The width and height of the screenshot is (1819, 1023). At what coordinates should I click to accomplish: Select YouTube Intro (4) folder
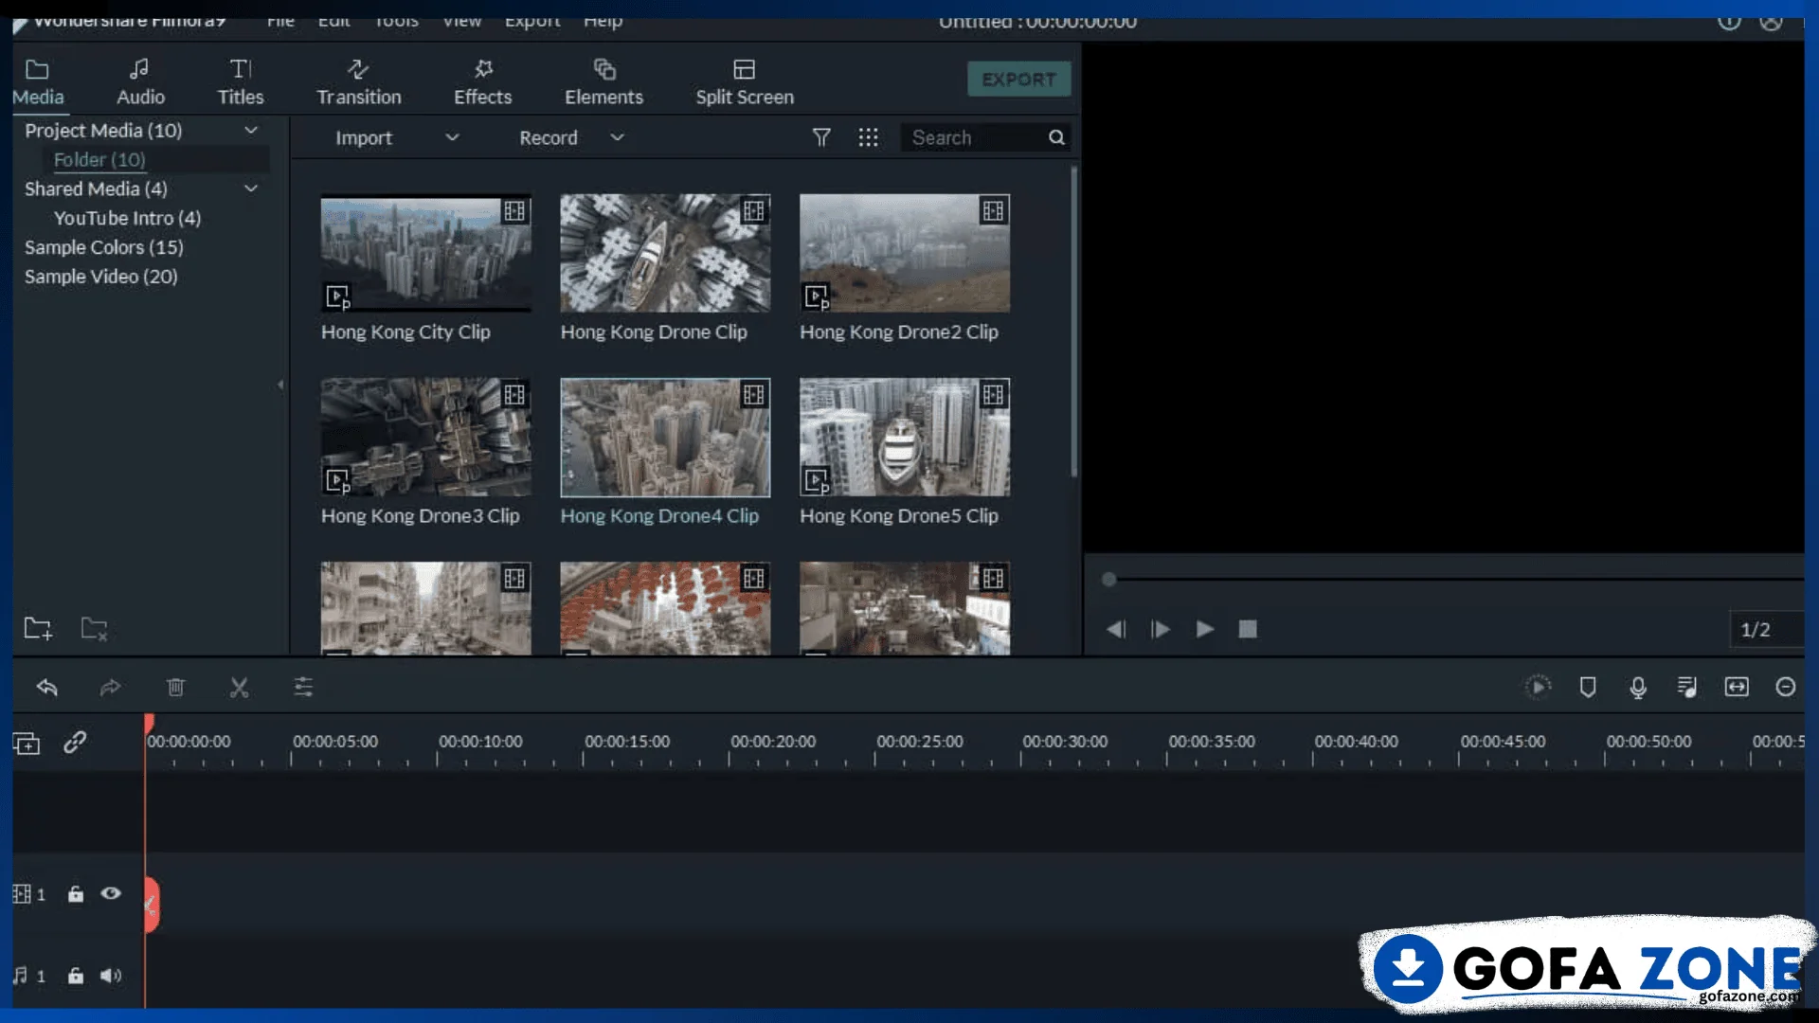pyautogui.click(x=127, y=218)
